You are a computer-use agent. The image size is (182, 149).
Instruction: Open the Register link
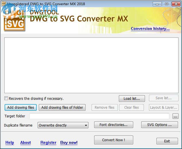49,142
